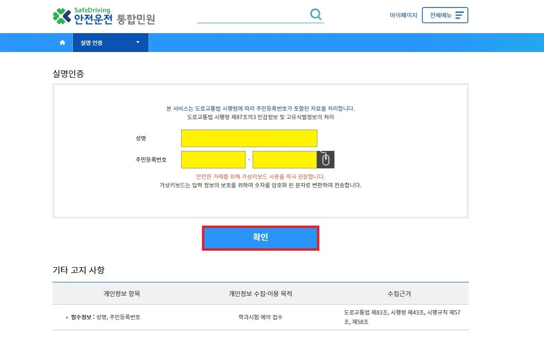Viewport: 544px width, 350px height.
Task: Click the search magnifier icon
Action: (x=316, y=14)
